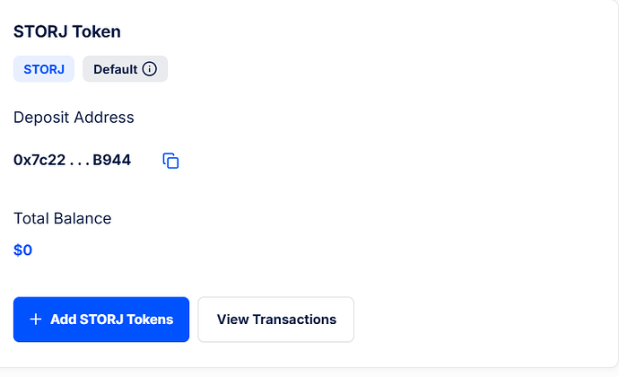Click the $0 total balance amount
This screenshot has height=377, width=619.
coord(23,250)
